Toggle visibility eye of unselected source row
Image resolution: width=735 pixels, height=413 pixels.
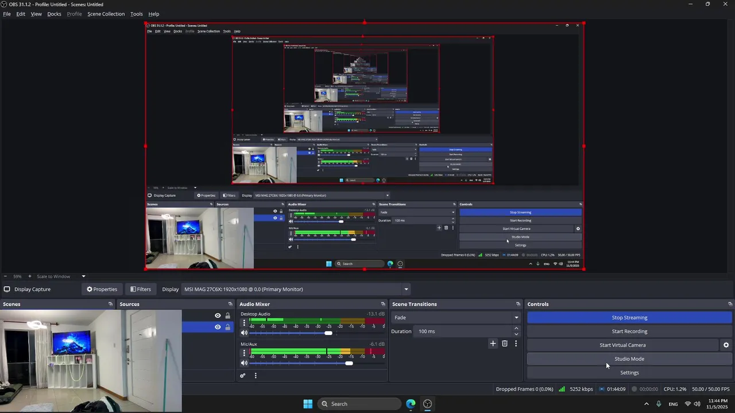[x=218, y=315]
